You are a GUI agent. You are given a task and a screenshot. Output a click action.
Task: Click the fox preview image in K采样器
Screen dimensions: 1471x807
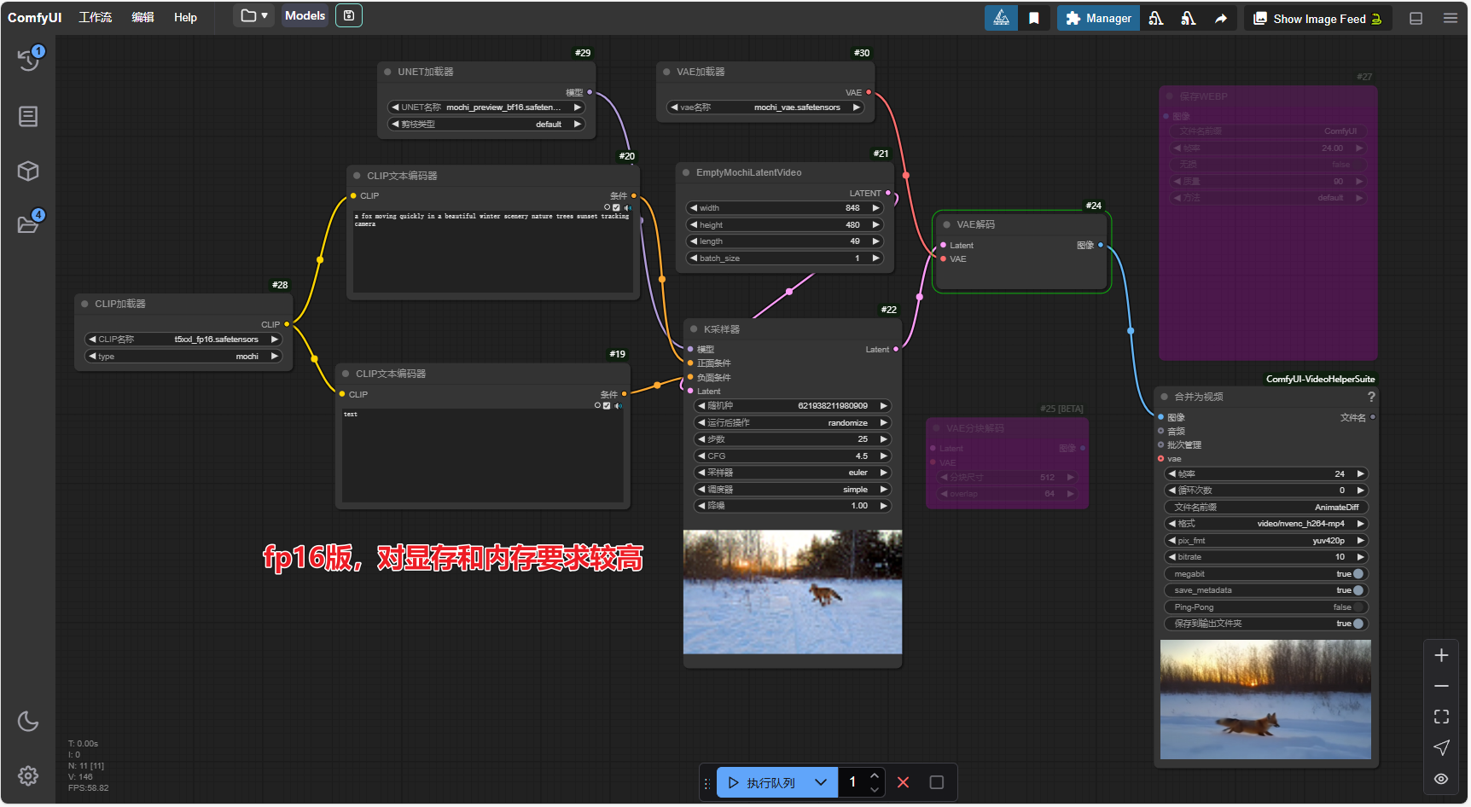pos(792,592)
